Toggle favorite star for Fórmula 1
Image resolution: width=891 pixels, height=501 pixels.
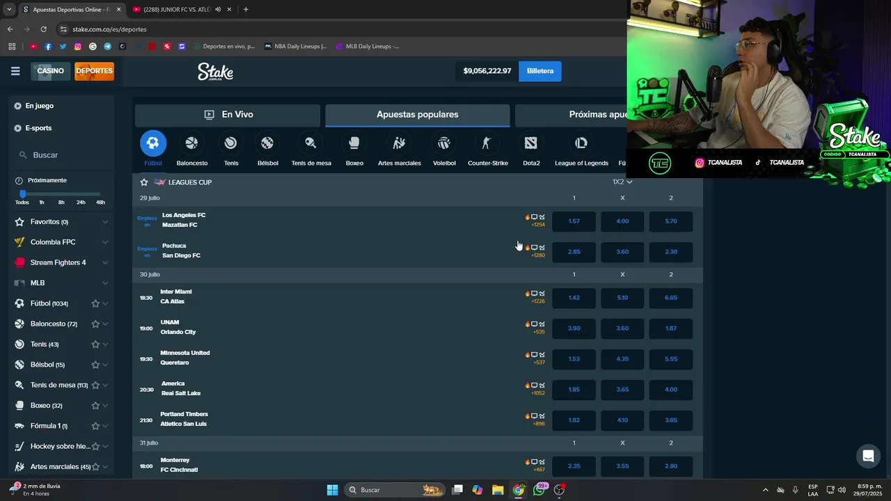tap(95, 426)
